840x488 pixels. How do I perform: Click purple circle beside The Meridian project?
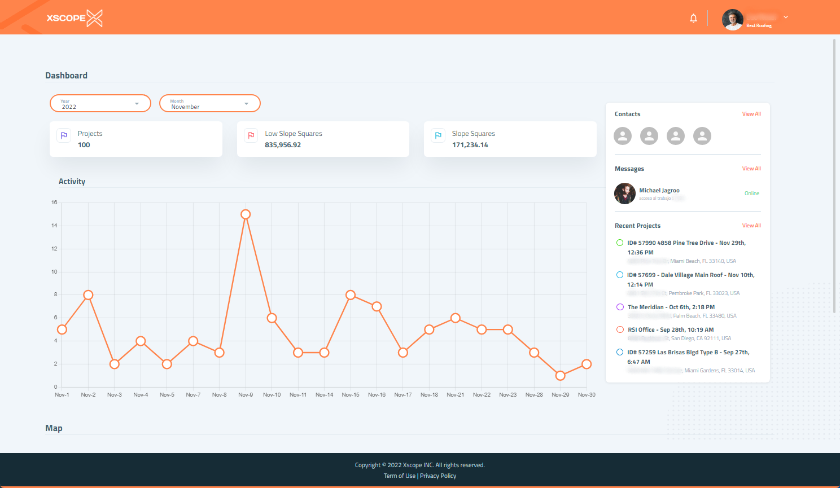click(620, 307)
